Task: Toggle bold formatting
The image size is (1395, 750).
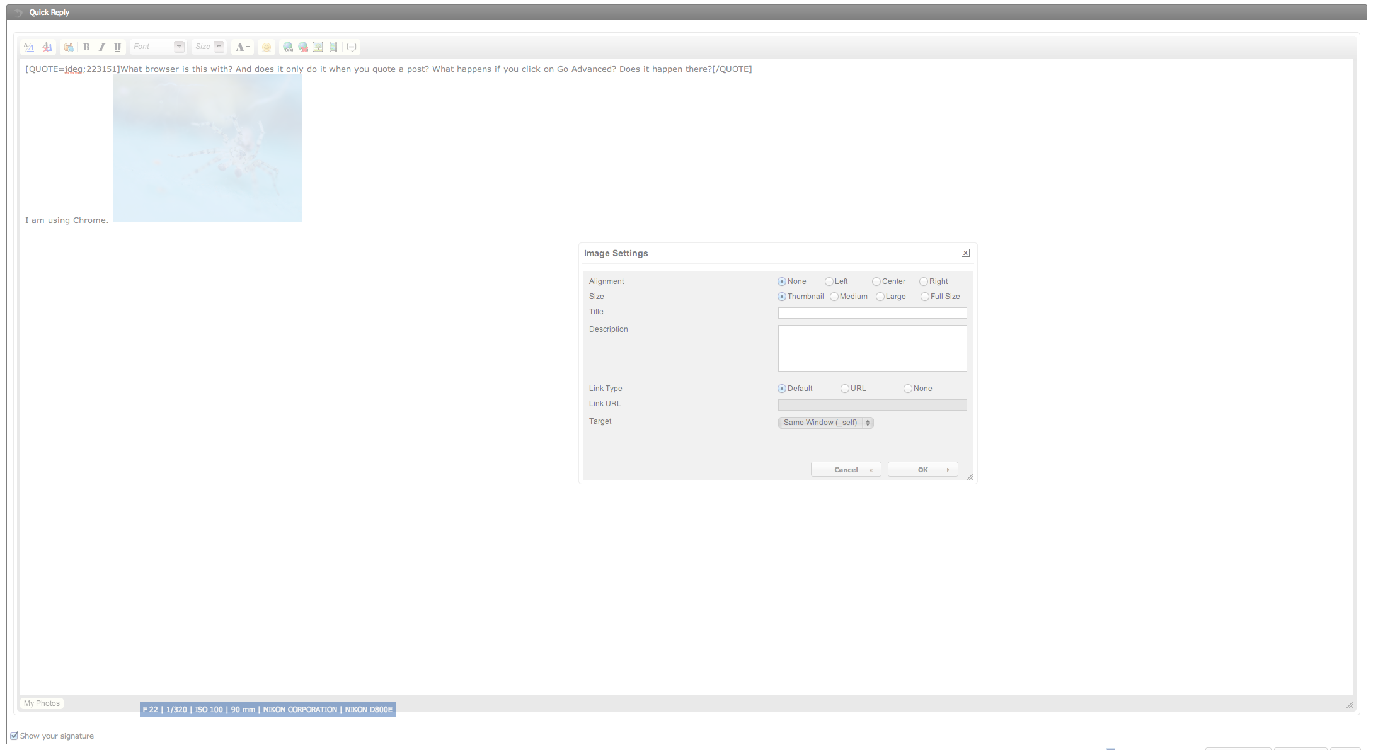Action: (x=86, y=47)
